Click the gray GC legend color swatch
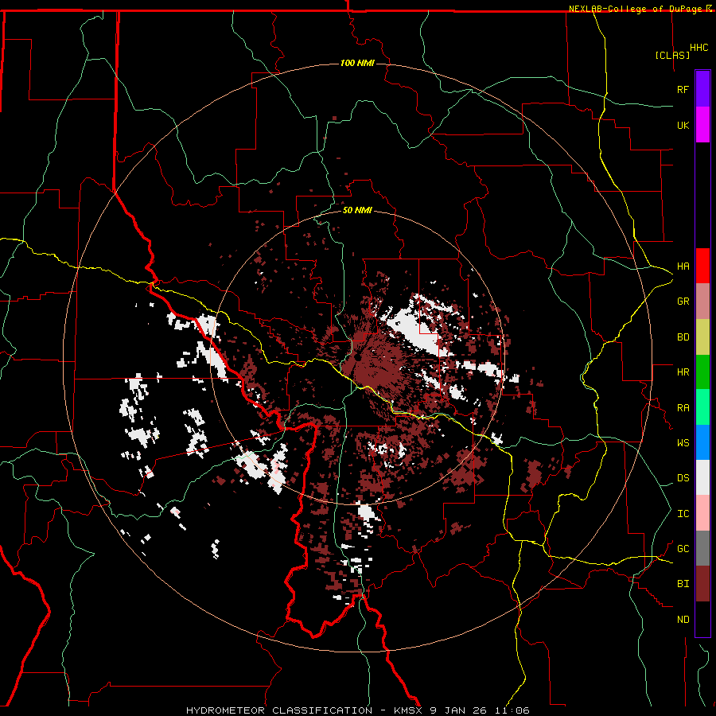Image resolution: width=716 pixels, height=716 pixels. [702, 548]
